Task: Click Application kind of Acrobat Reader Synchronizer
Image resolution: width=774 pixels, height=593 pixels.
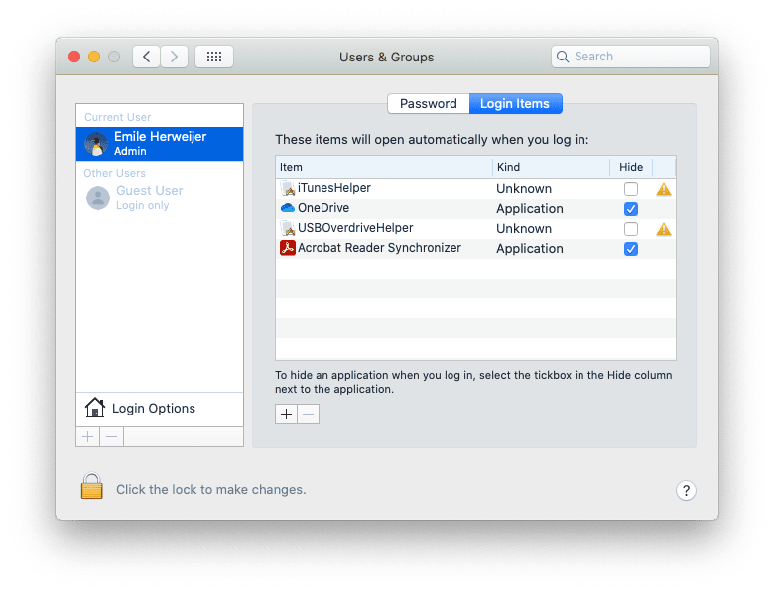Action: (530, 249)
